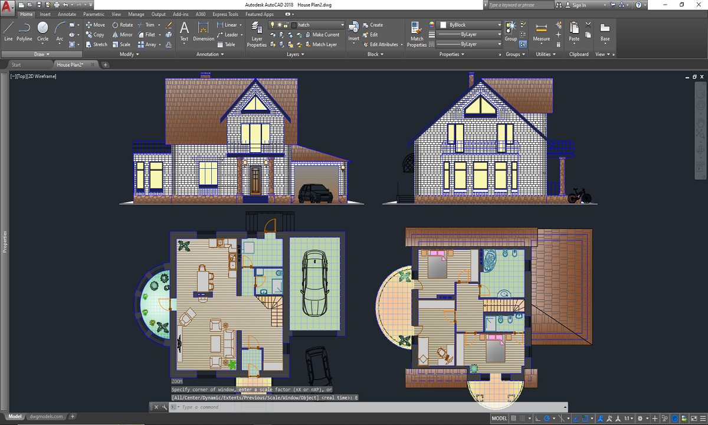
Task: Open the Start drawing tab
Action: pyautogui.click(x=16, y=65)
